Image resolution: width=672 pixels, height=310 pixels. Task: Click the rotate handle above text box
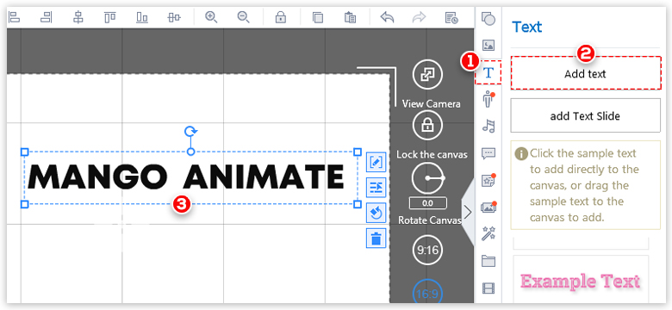(x=190, y=131)
